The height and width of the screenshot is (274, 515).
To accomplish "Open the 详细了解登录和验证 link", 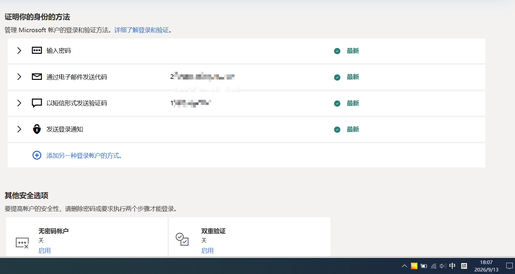I will tap(142, 30).
